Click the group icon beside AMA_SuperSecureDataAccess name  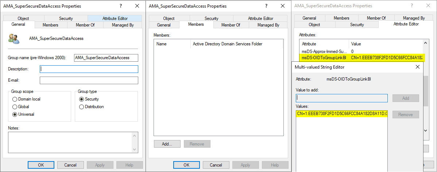[x=14, y=38]
